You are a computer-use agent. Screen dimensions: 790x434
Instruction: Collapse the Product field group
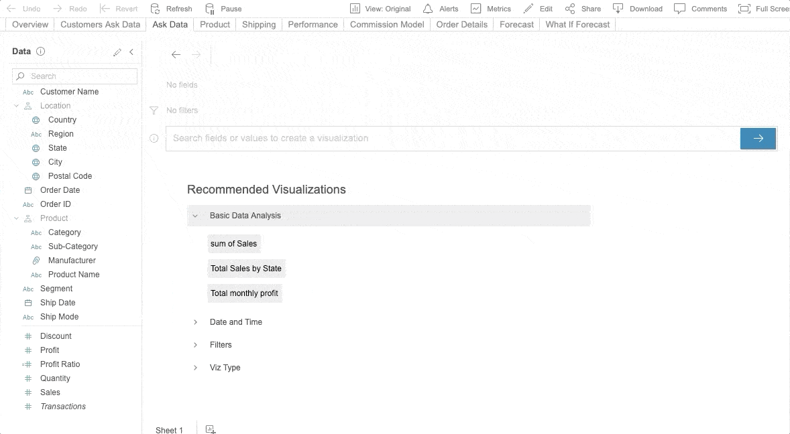coord(16,218)
